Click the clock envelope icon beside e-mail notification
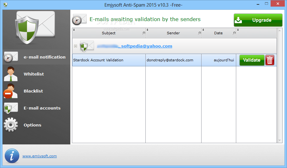Screen dimensions: 287x168 coord(11,57)
